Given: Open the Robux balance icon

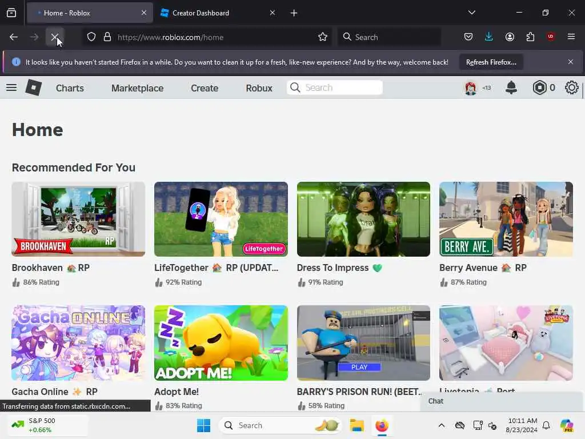Looking at the screenshot, I should [x=539, y=87].
